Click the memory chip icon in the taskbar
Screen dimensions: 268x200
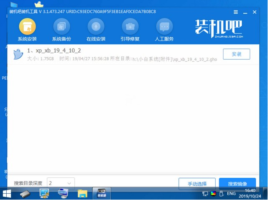[26, 193]
